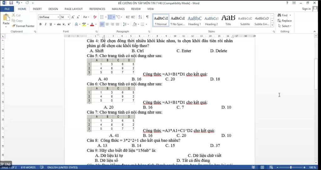Open the Change Case menu

(86, 17)
